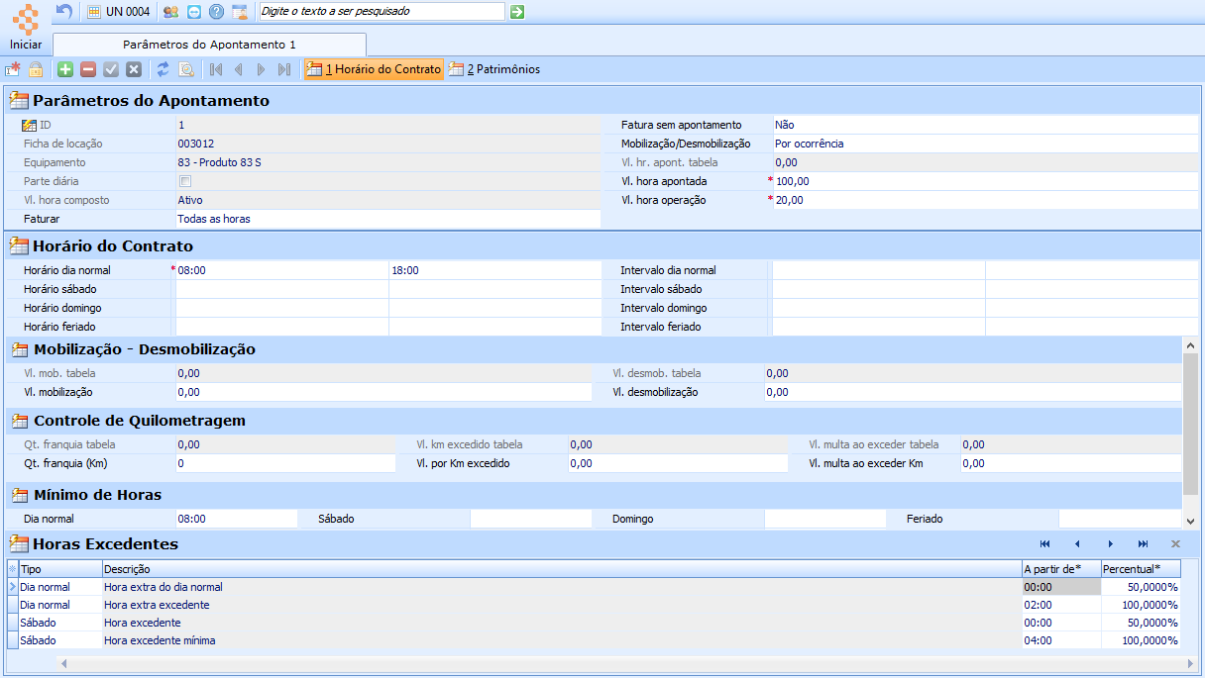Delete record with red minus icon
Image resolution: width=1205 pixels, height=678 pixels.
tap(88, 69)
